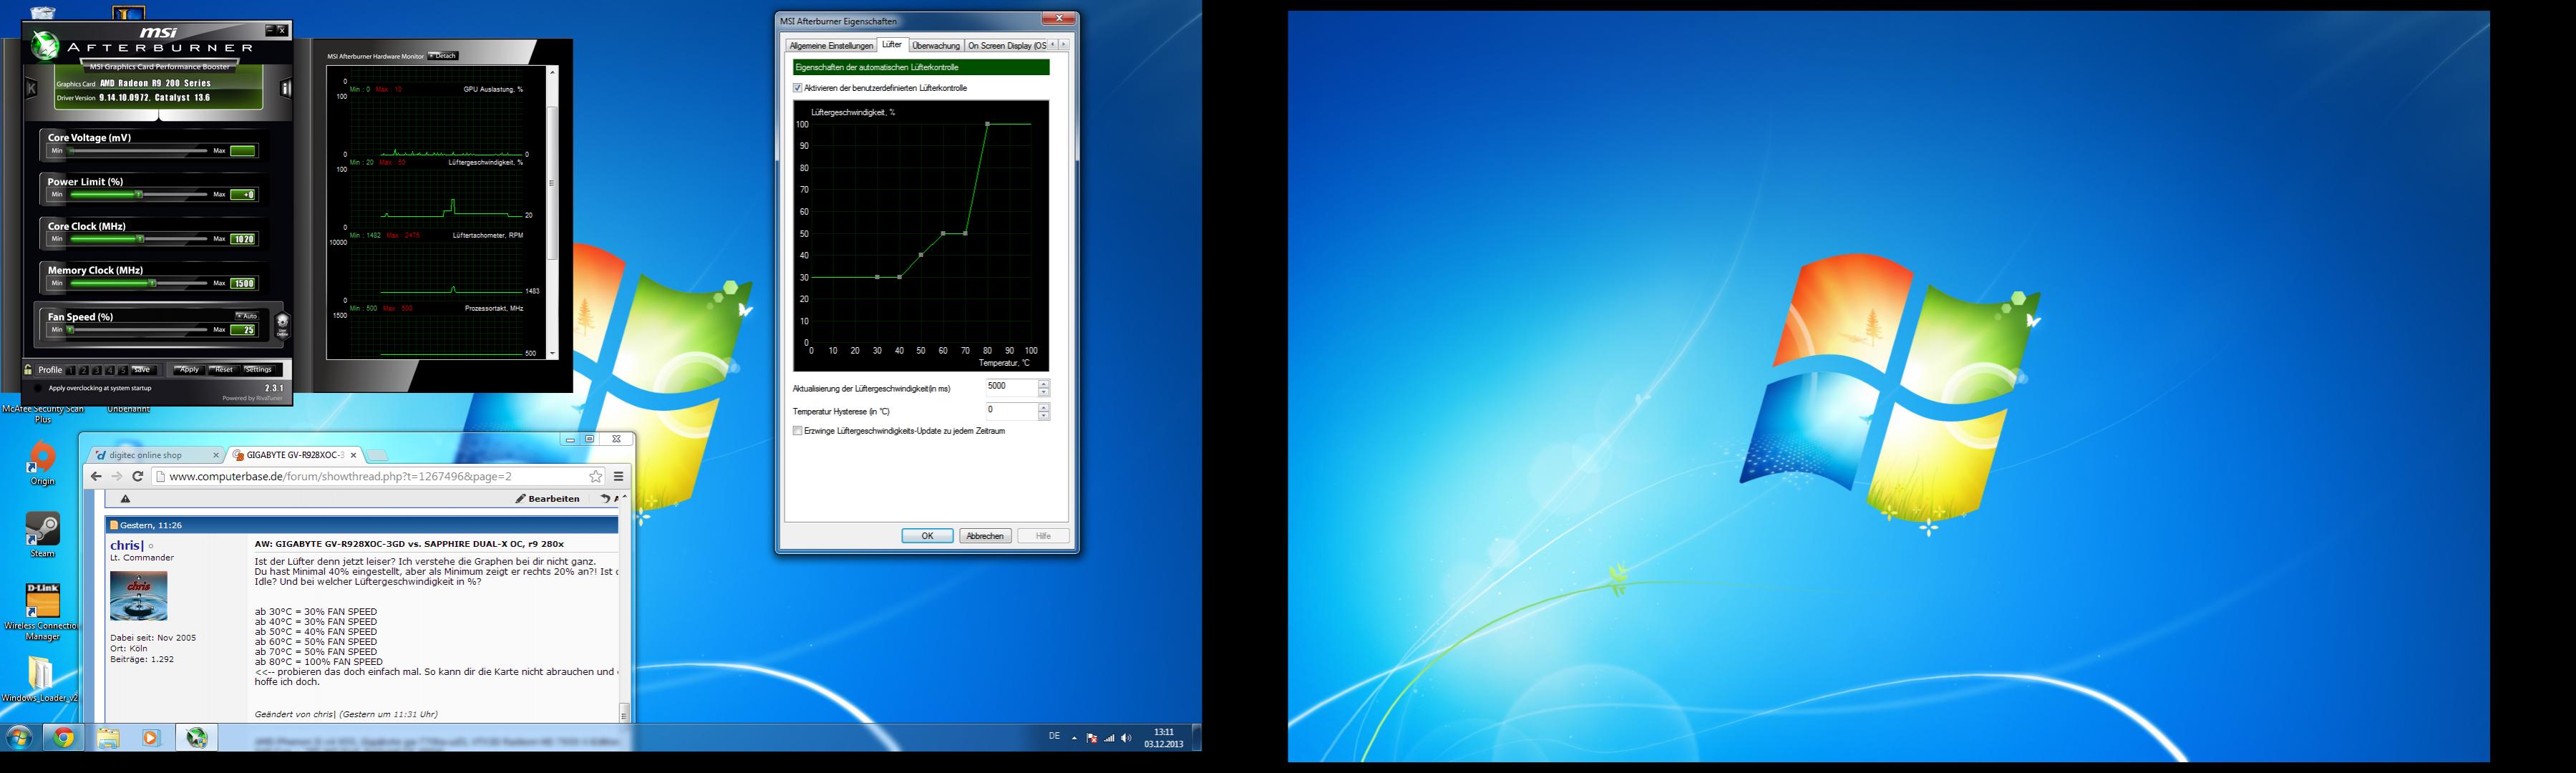Click the Kombustor 'K' side button
This screenshot has width=2576, height=773.
(x=31, y=88)
